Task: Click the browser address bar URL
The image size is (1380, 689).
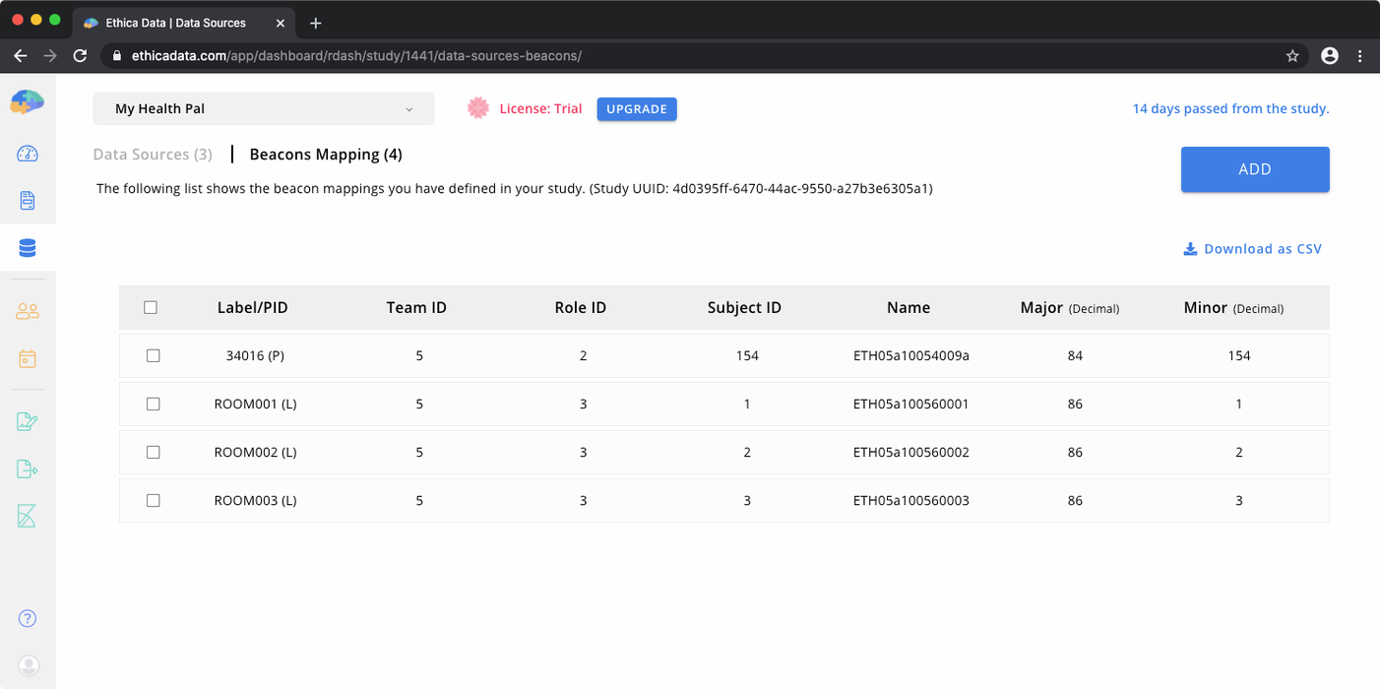Action: click(x=356, y=56)
